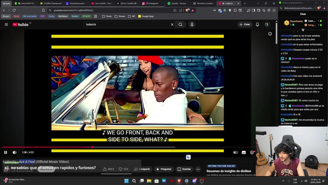
Task: Like the video with the thumbs up
Action: [x=108, y=169]
